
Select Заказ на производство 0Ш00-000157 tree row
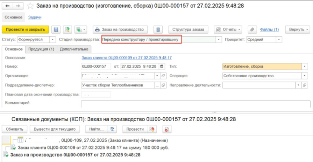pyautogui.click(x=75, y=155)
